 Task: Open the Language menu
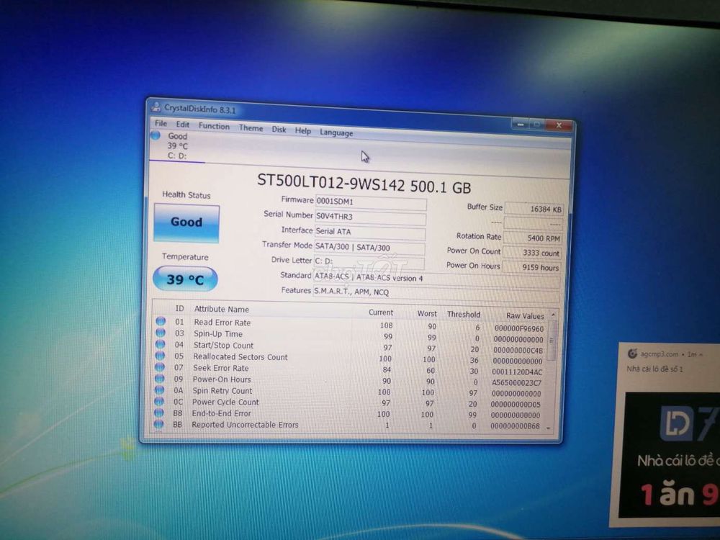[336, 132]
